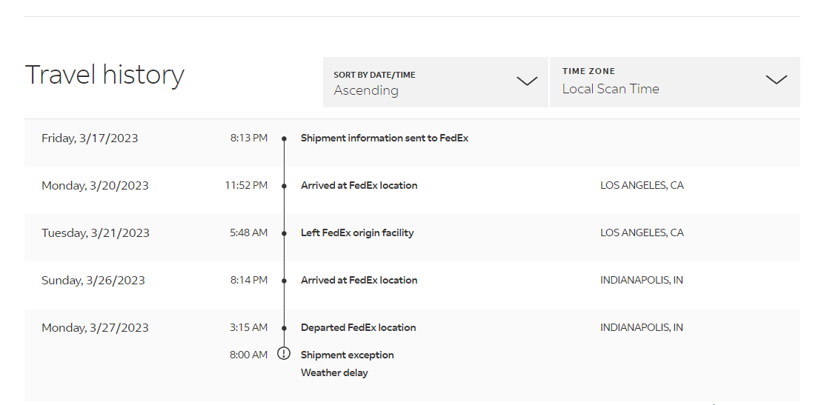Viewport: 824px width, 405px height.
Task: Click timeline dot for Left FedEx origin facility
Action: coord(284,233)
